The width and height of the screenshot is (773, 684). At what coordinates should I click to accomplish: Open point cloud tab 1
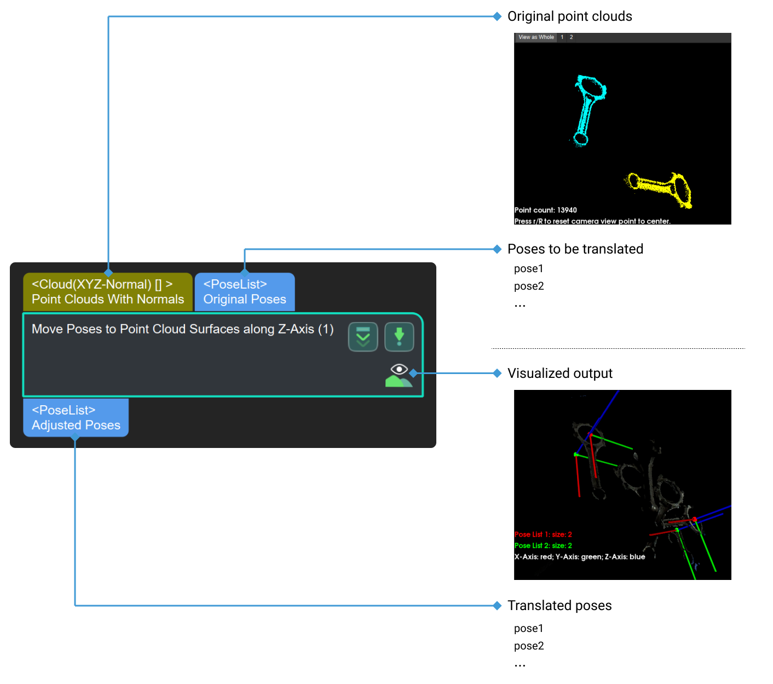pyautogui.click(x=562, y=37)
